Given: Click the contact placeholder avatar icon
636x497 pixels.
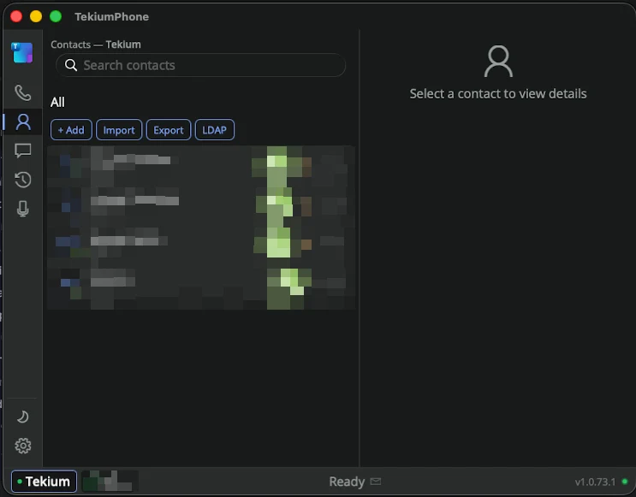Looking at the screenshot, I should point(498,62).
